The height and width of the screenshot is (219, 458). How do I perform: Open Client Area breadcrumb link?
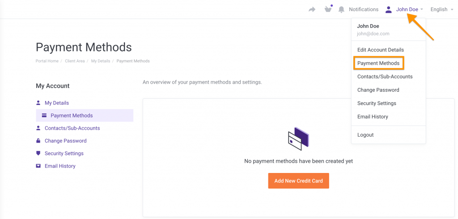click(x=75, y=61)
